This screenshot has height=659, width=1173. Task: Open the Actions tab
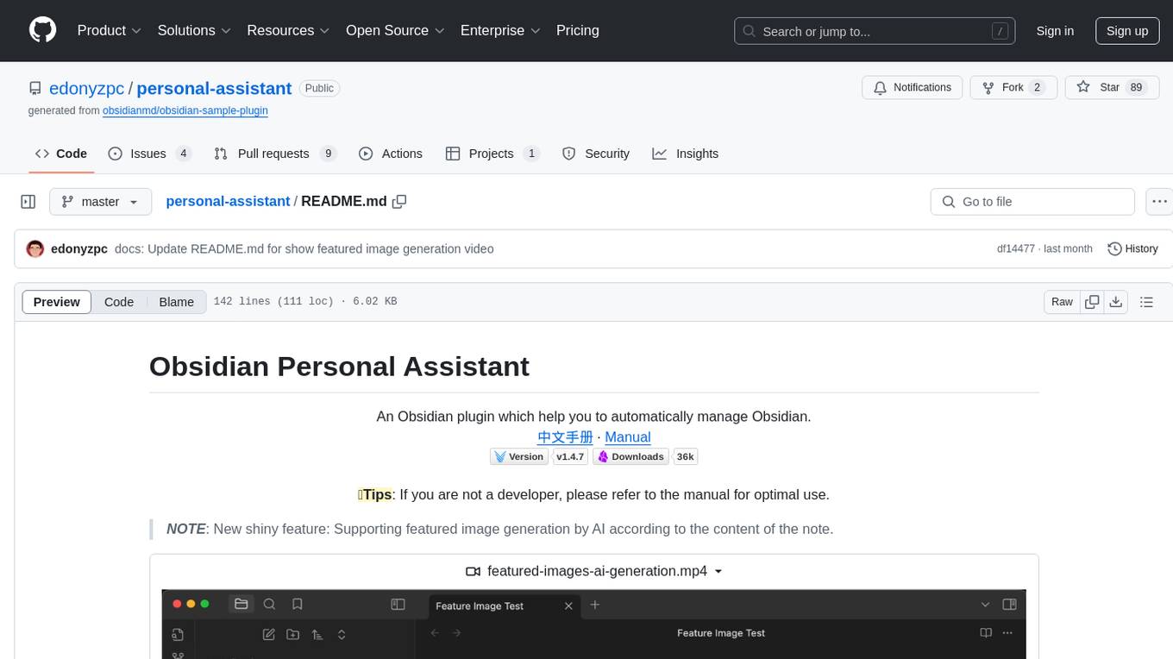(x=390, y=154)
